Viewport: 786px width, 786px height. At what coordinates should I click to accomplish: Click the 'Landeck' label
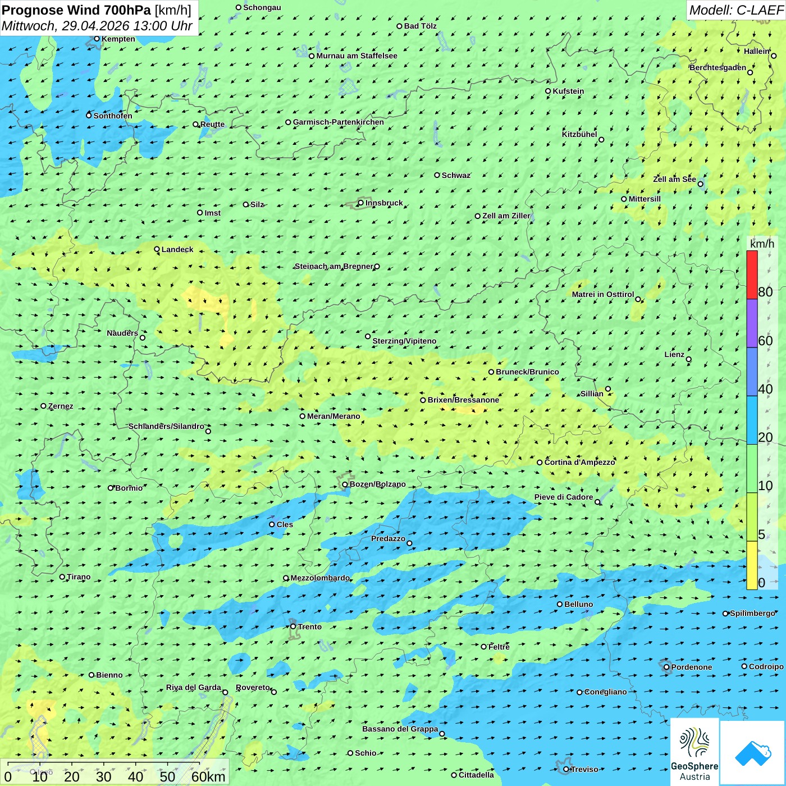click(x=177, y=249)
